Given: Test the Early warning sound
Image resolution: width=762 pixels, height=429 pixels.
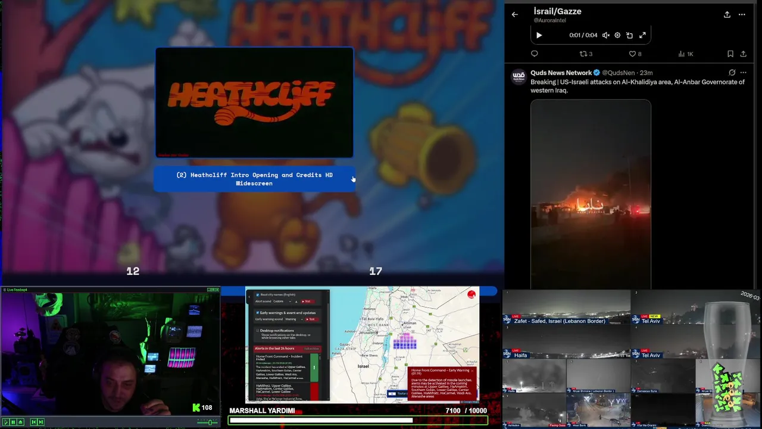Looking at the screenshot, I should coord(311,319).
